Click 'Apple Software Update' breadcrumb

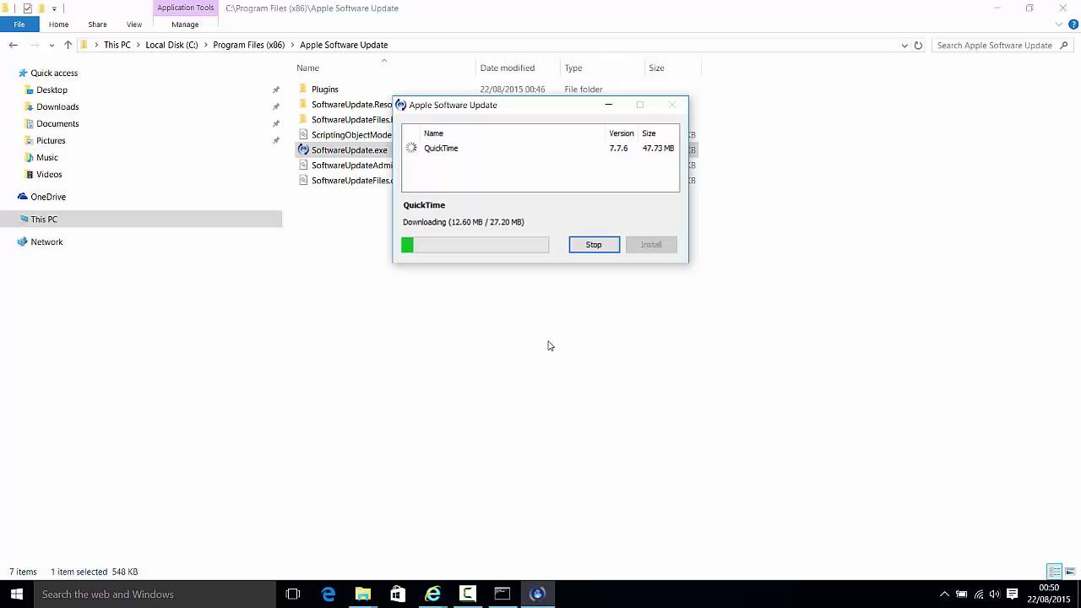(344, 45)
